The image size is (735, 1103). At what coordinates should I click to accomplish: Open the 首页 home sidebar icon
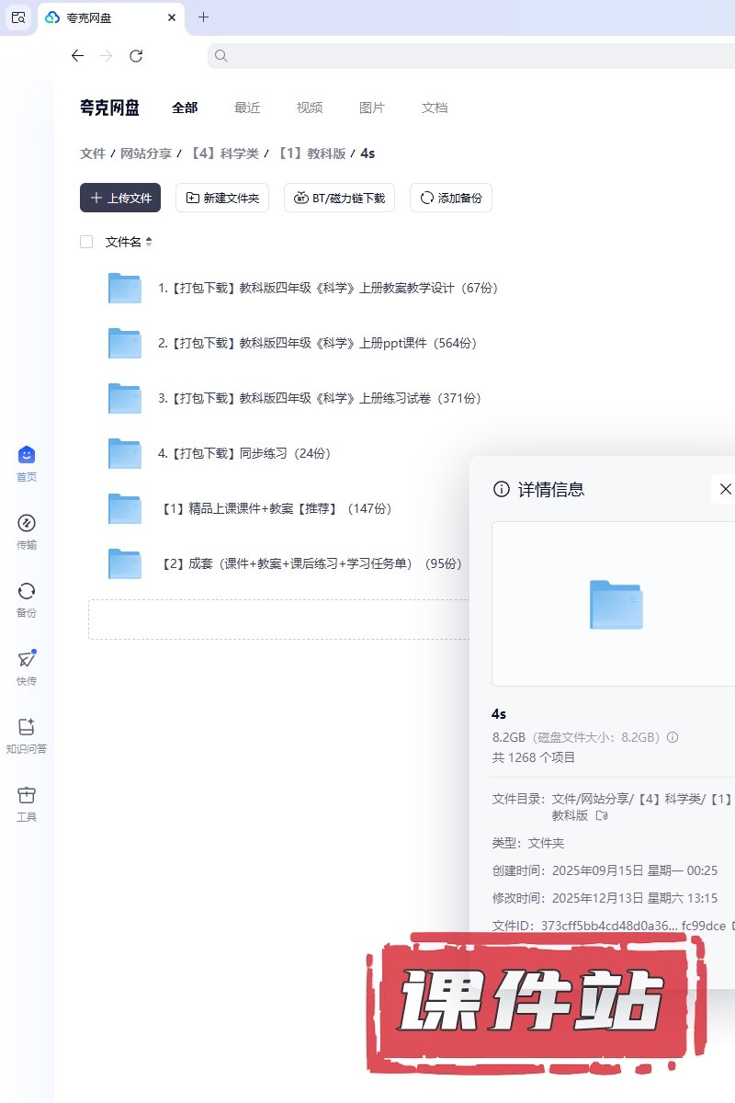27,455
